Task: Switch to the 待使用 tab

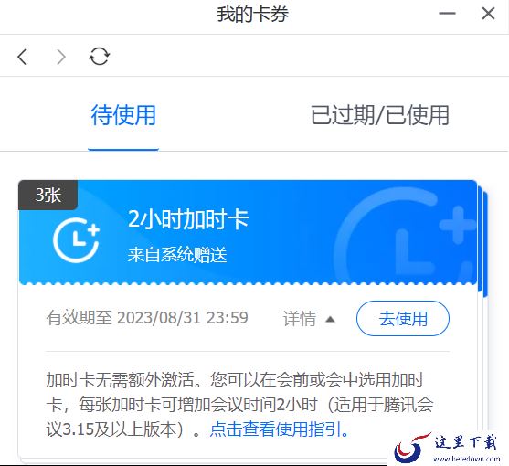Action: (123, 115)
